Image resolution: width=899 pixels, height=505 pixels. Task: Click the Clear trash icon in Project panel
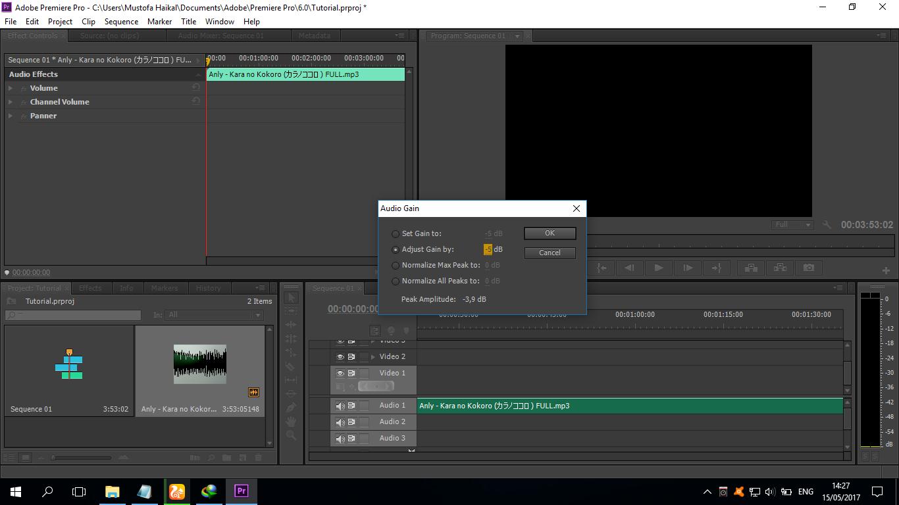pyautogui.click(x=258, y=457)
